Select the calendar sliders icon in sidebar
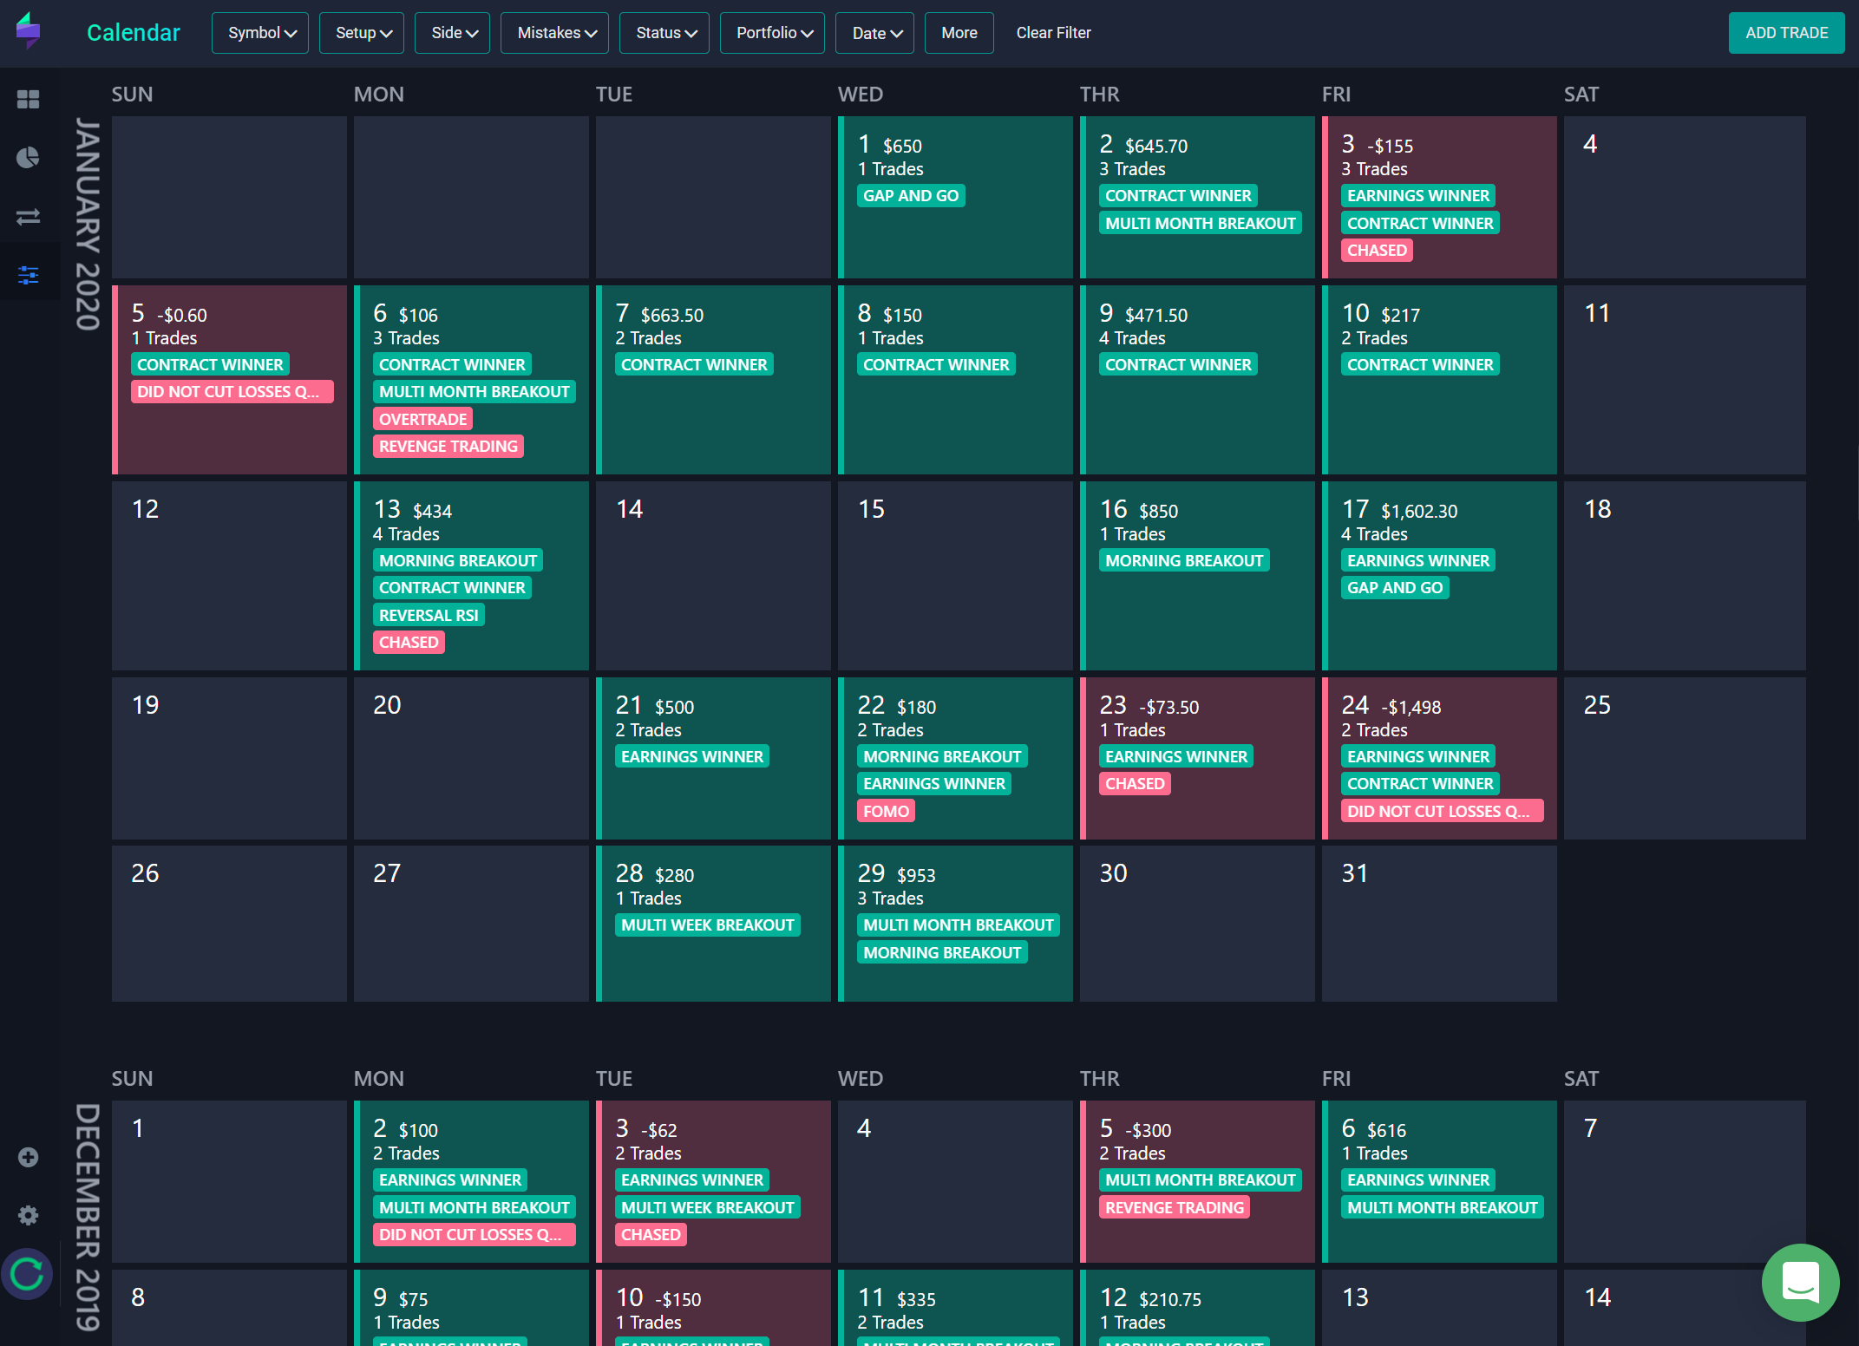Image resolution: width=1859 pixels, height=1346 pixels. [x=28, y=276]
